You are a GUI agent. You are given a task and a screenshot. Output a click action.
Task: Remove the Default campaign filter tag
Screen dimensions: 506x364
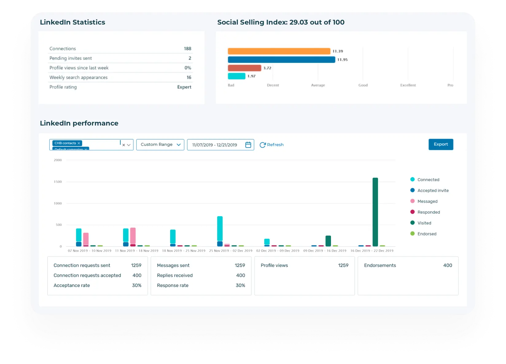[86, 149]
